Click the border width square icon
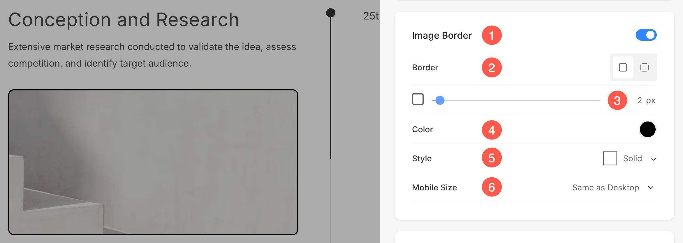 (418, 99)
